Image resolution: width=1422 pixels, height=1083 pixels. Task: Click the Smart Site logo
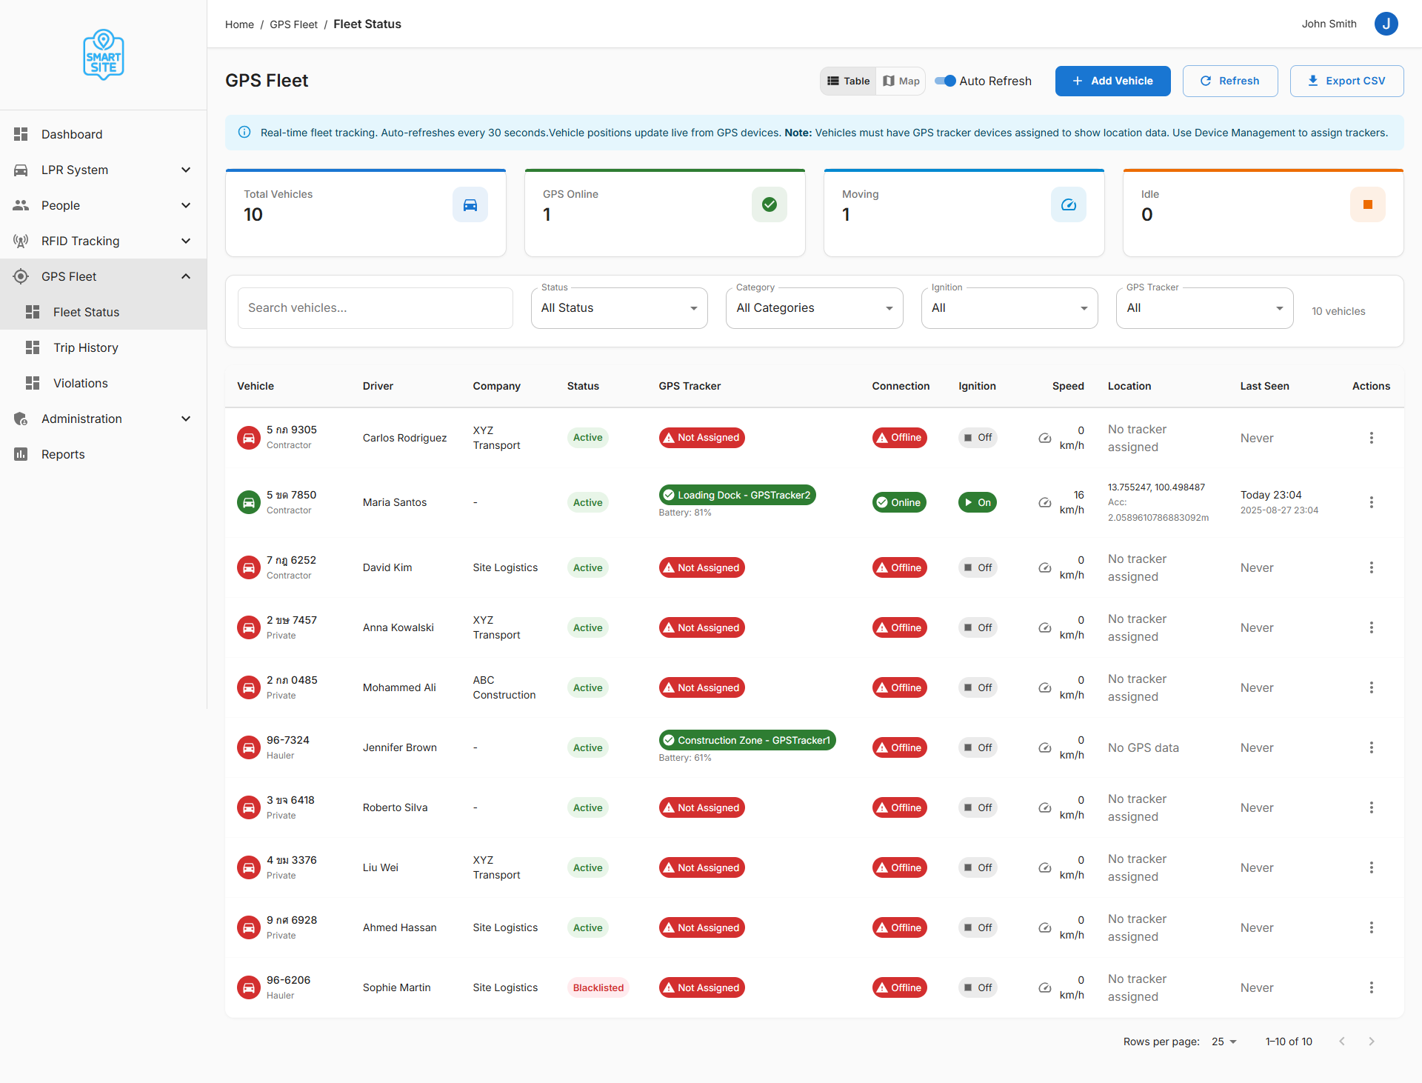coord(103,55)
